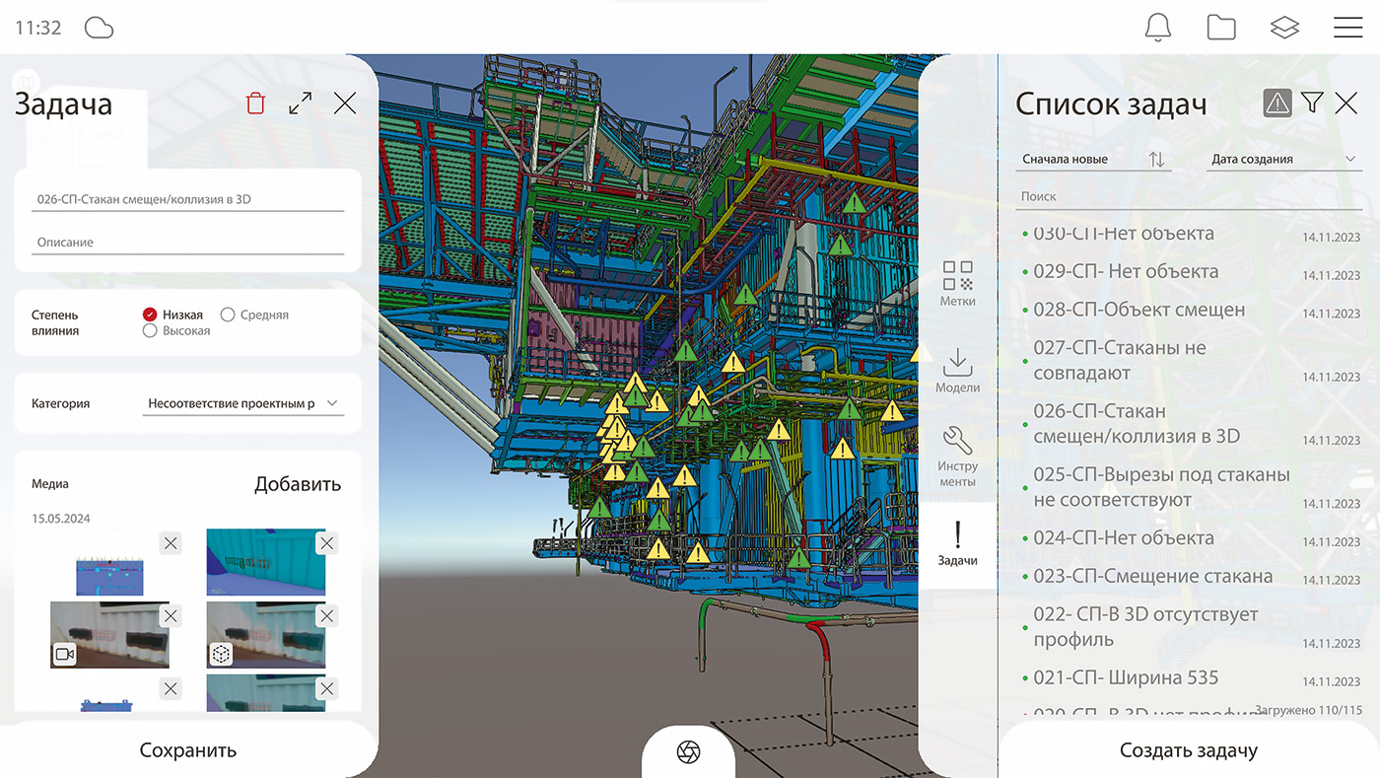Open notifications bell icon

coord(1158,28)
